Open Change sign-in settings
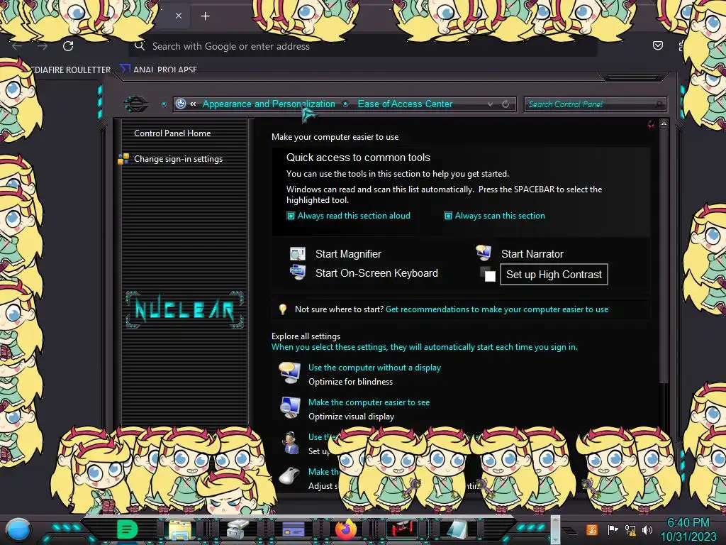Screen dimensions: 726x545 tap(178, 159)
